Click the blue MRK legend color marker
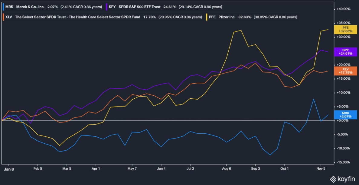 (x=3, y=6)
